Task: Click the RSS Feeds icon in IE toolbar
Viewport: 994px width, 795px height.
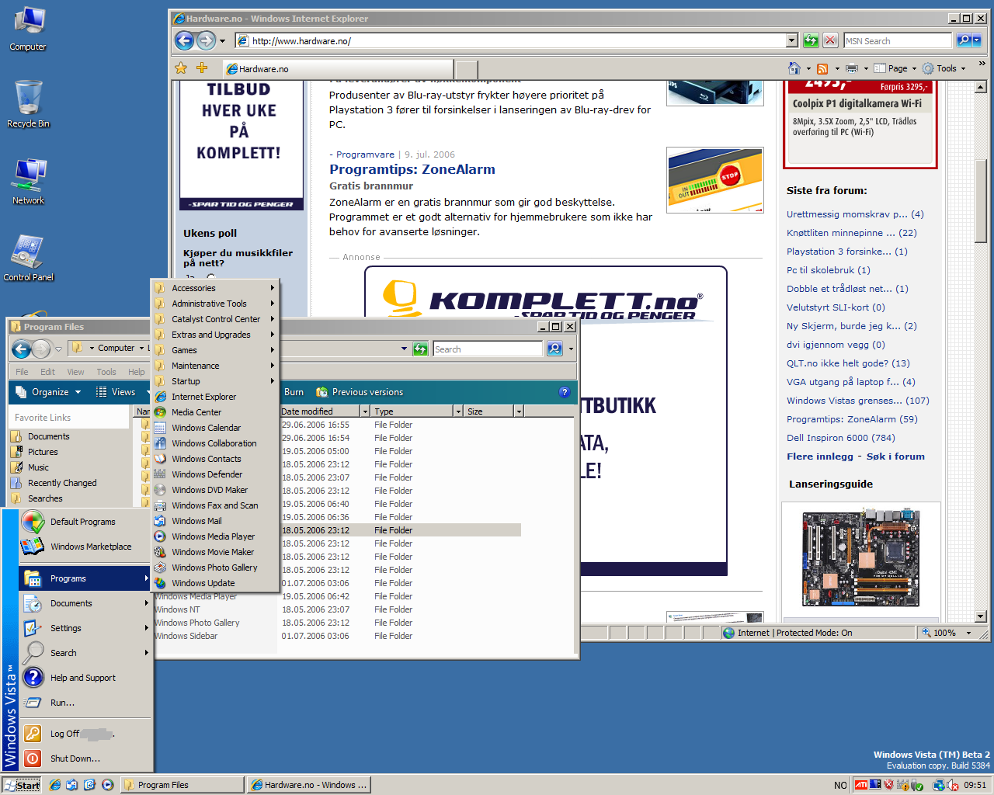Action: tap(822, 68)
